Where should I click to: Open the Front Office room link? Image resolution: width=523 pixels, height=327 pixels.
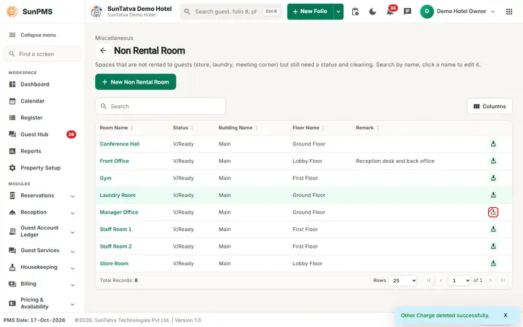115,161
